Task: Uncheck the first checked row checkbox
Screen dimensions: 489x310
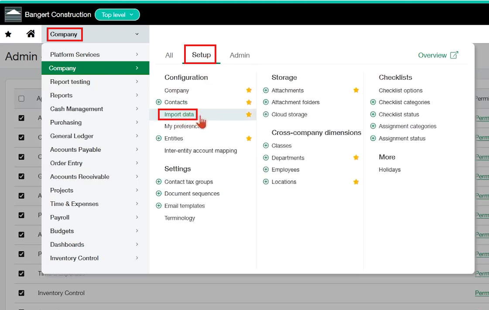Action: 21,118
